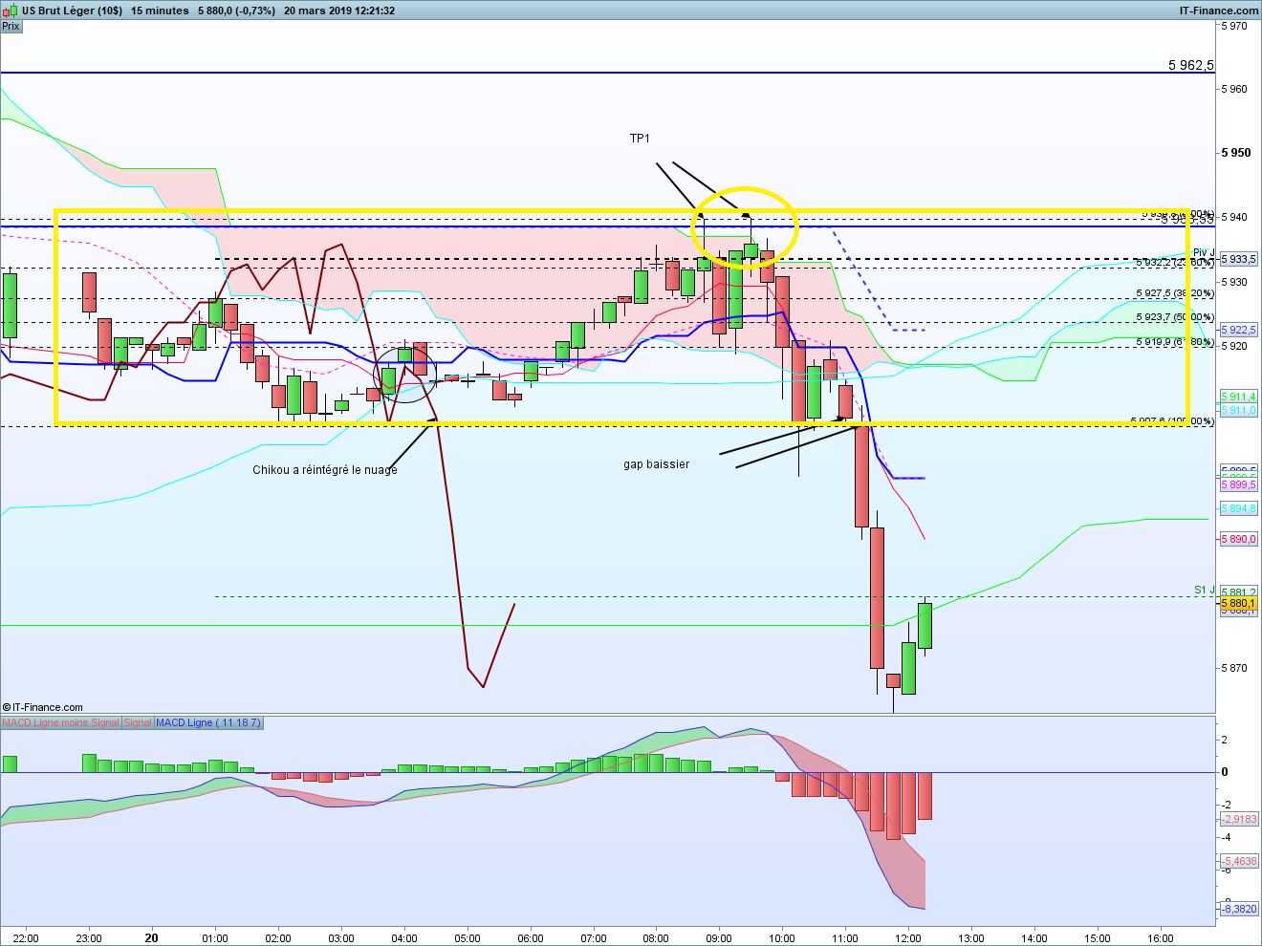Open MACD Ligne (11 18 7) settings label
This screenshot has width=1262, height=946.
click(x=208, y=722)
